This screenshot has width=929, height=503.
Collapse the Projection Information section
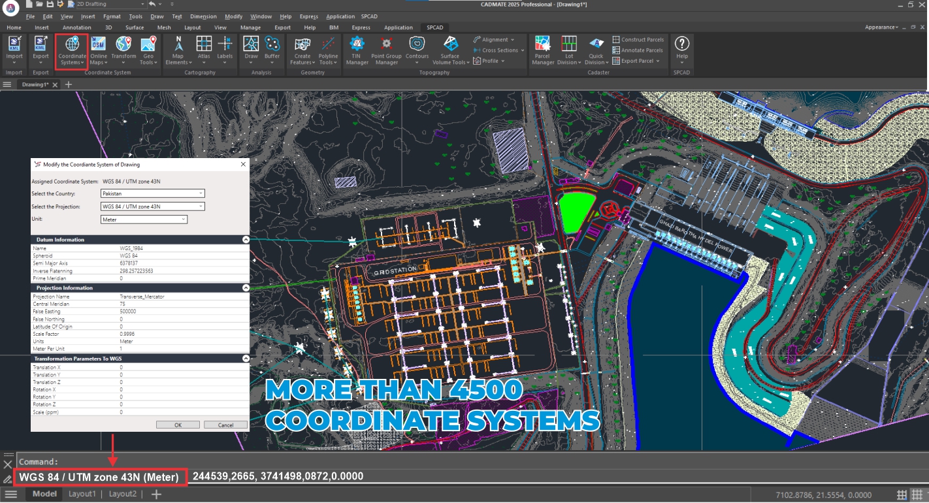245,287
